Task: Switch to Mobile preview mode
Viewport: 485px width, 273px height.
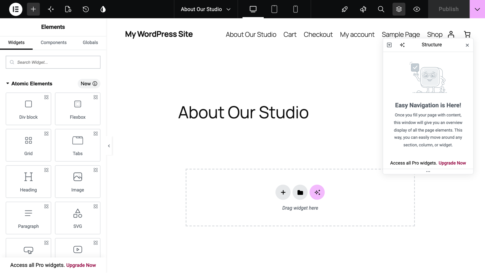Action: point(296,9)
